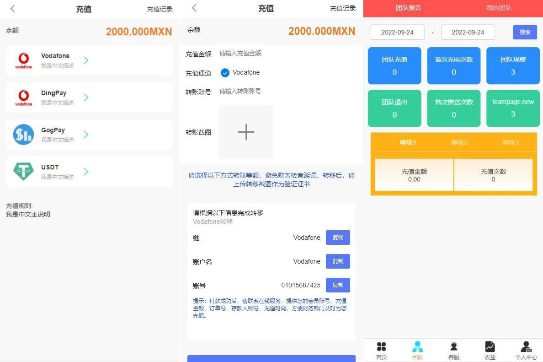
Task: Click the GogPay blue dollar icon
Action: pyautogui.click(x=23, y=135)
